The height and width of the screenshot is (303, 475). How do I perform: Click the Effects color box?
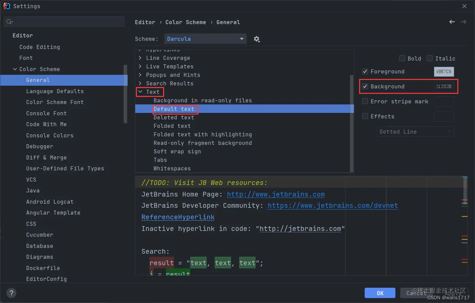(x=444, y=116)
